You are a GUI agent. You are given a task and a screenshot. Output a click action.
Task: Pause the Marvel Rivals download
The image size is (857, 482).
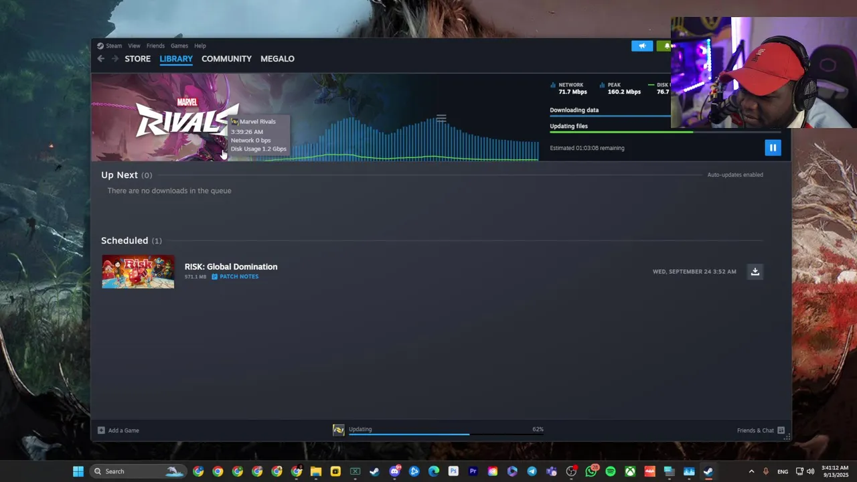tap(773, 148)
